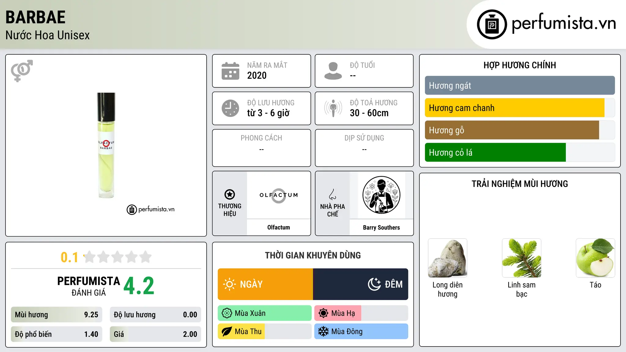Click the Táo note label
Screen dimensions: 626x352
(595, 285)
